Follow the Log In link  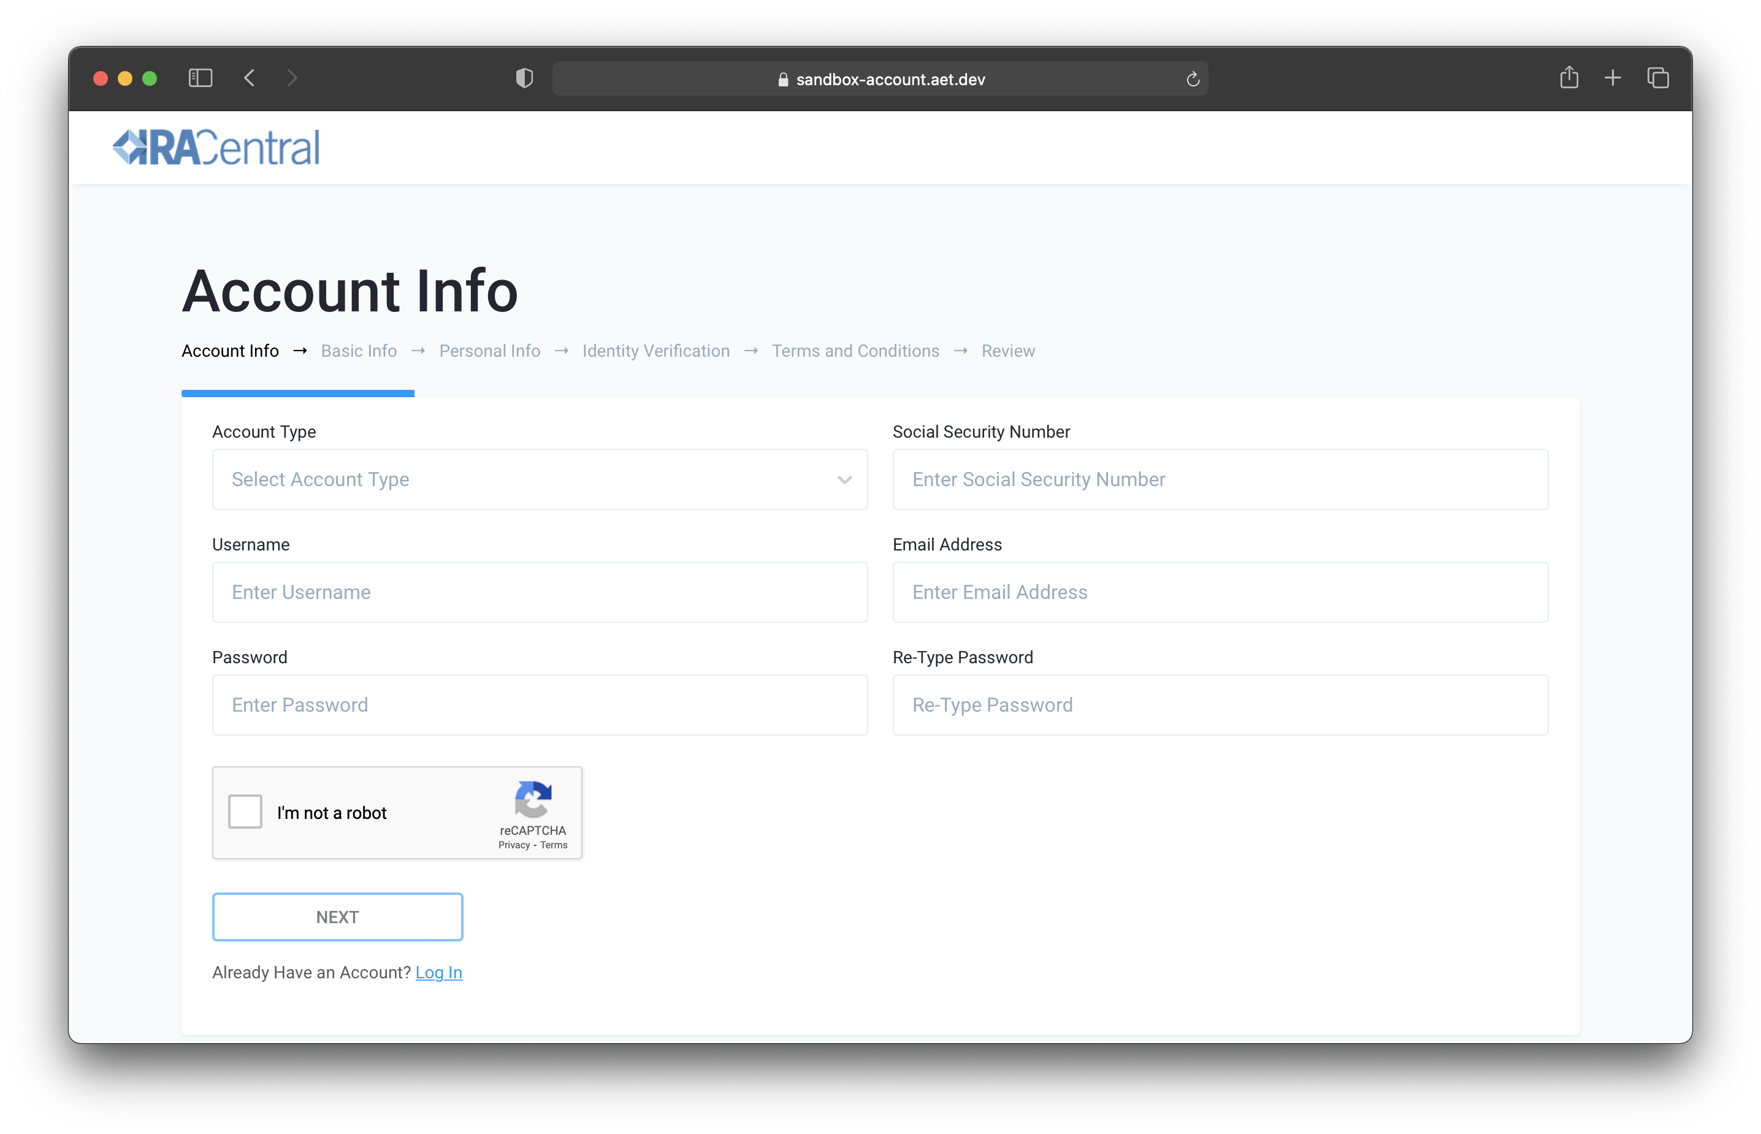438,973
